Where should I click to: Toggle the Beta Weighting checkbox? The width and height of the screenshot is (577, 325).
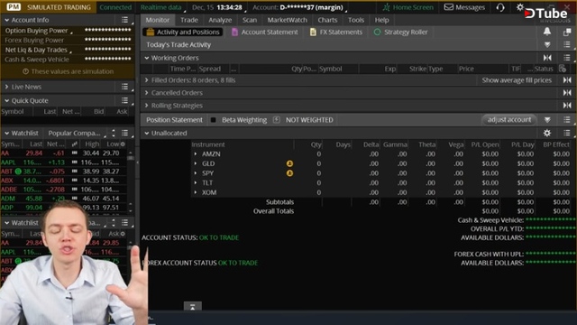[213, 120]
